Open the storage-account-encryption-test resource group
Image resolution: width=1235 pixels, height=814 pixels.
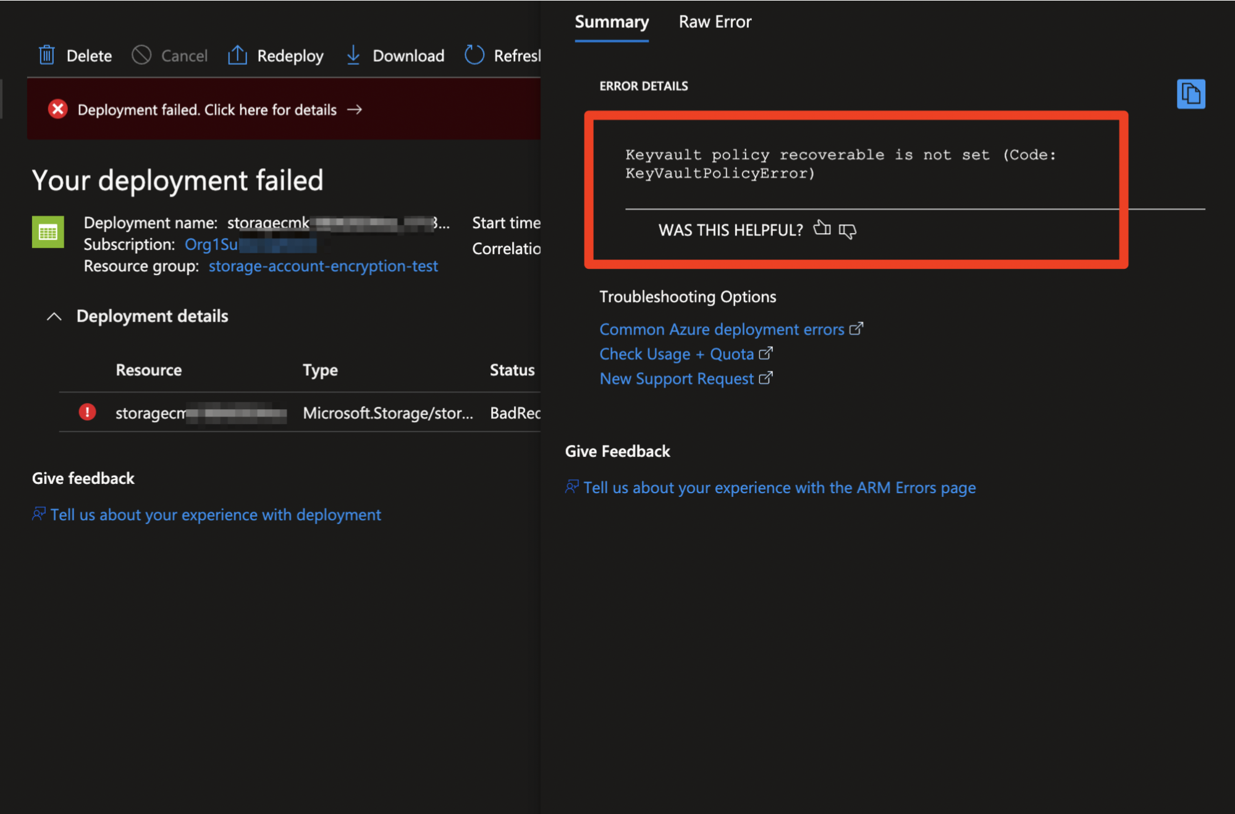click(x=323, y=266)
